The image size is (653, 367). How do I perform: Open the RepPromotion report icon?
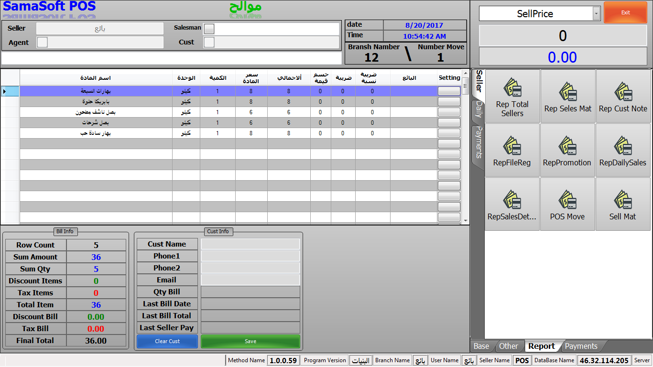click(x=568, y=151)
